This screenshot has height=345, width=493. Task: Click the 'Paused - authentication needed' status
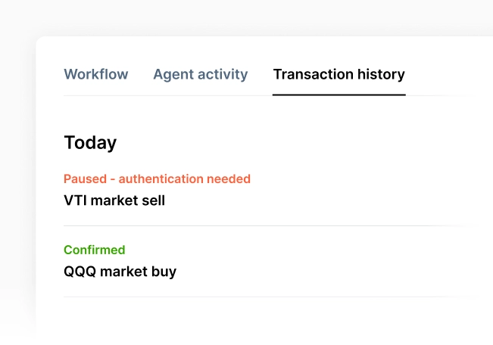[157, 179]
